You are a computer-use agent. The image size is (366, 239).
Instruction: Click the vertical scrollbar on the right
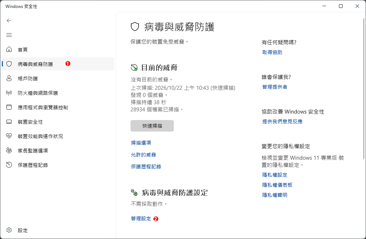tap(364, 89)
